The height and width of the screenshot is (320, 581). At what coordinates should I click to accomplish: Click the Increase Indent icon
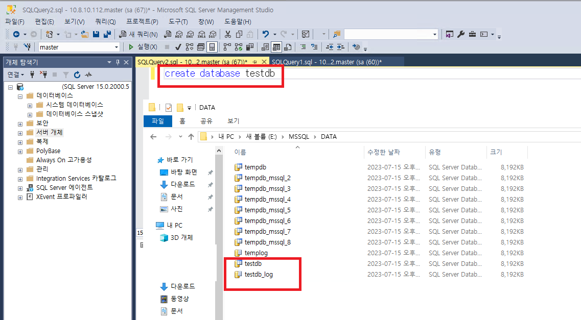(x=340, y=47)
